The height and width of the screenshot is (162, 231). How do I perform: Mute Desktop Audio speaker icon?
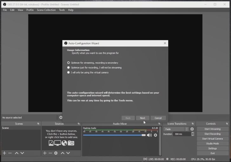pyautogui.click(x=149, y=135)
